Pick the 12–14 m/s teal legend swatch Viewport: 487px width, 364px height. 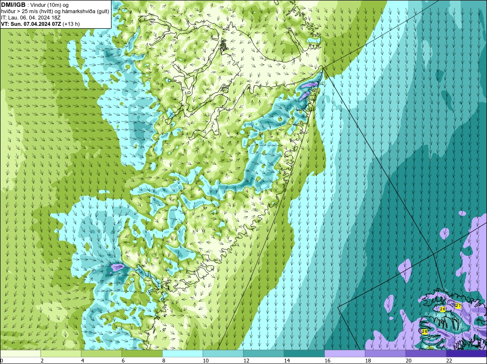coord(263,353)
